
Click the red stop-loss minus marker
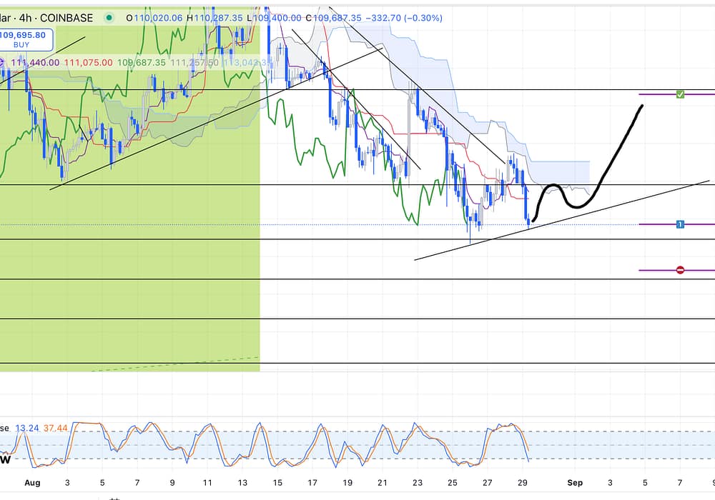(x=680, y=270)
